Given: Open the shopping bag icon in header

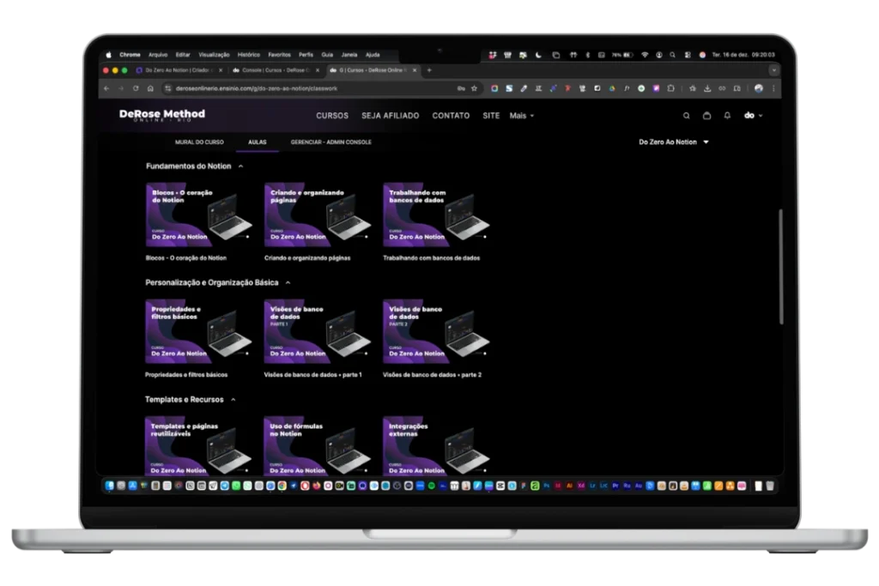Looking at the screenshot, I should point(707,116).
